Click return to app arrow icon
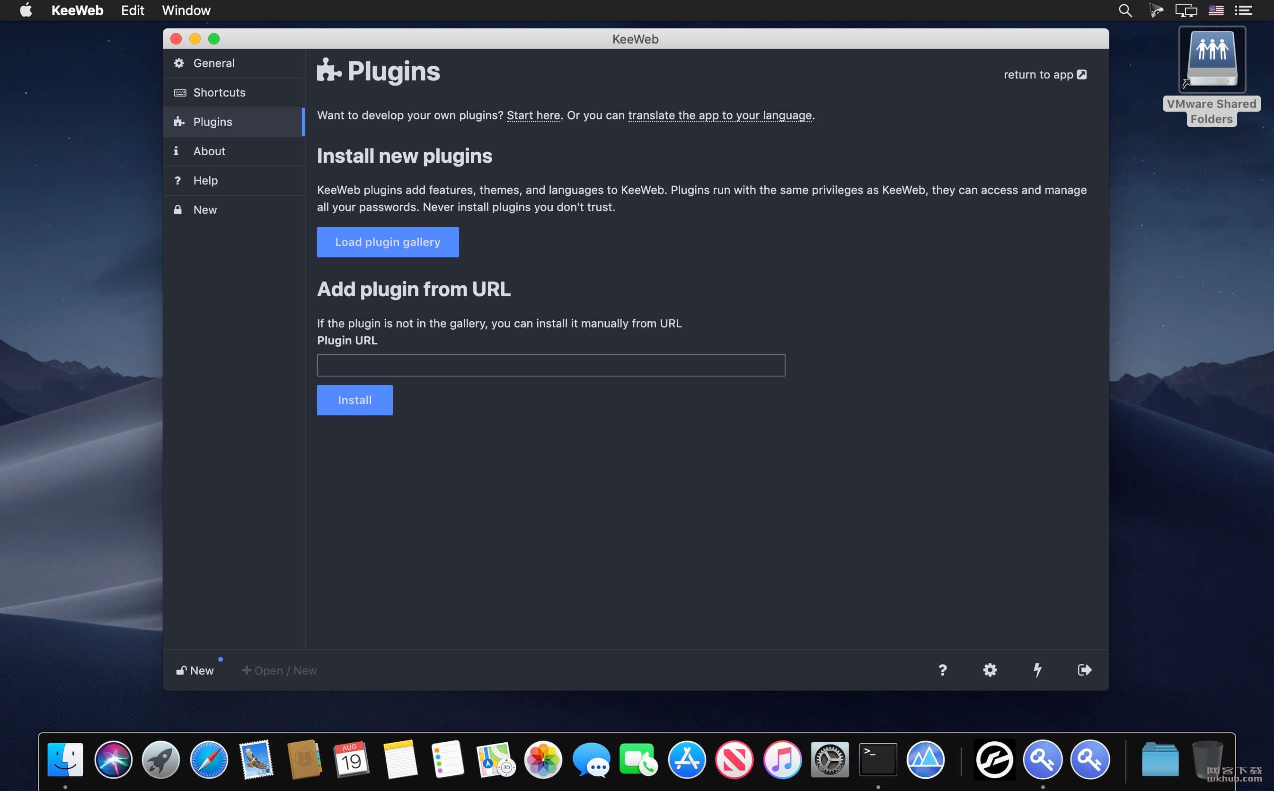 pyautogui.click(x=1082, y=74)
